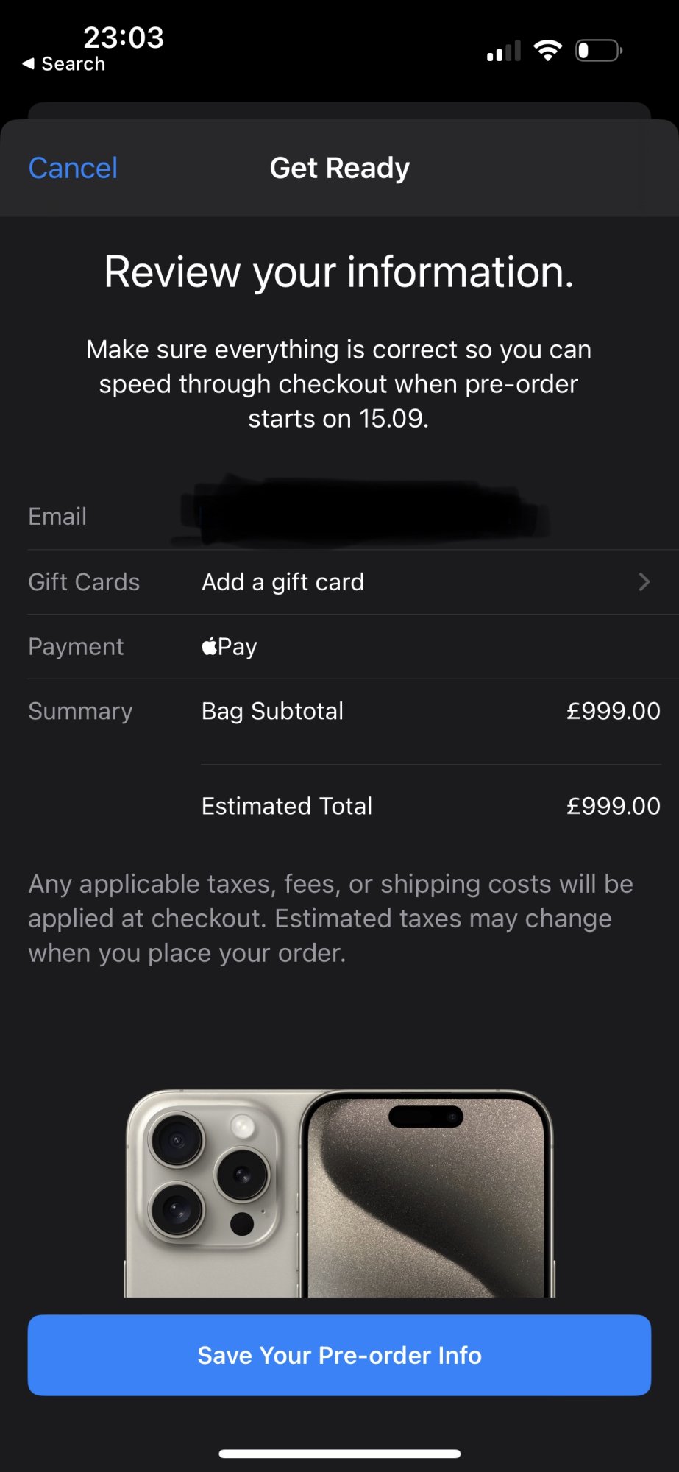
Task: Tap the Gift Cards row label
Action: click(x=84, y=582)
